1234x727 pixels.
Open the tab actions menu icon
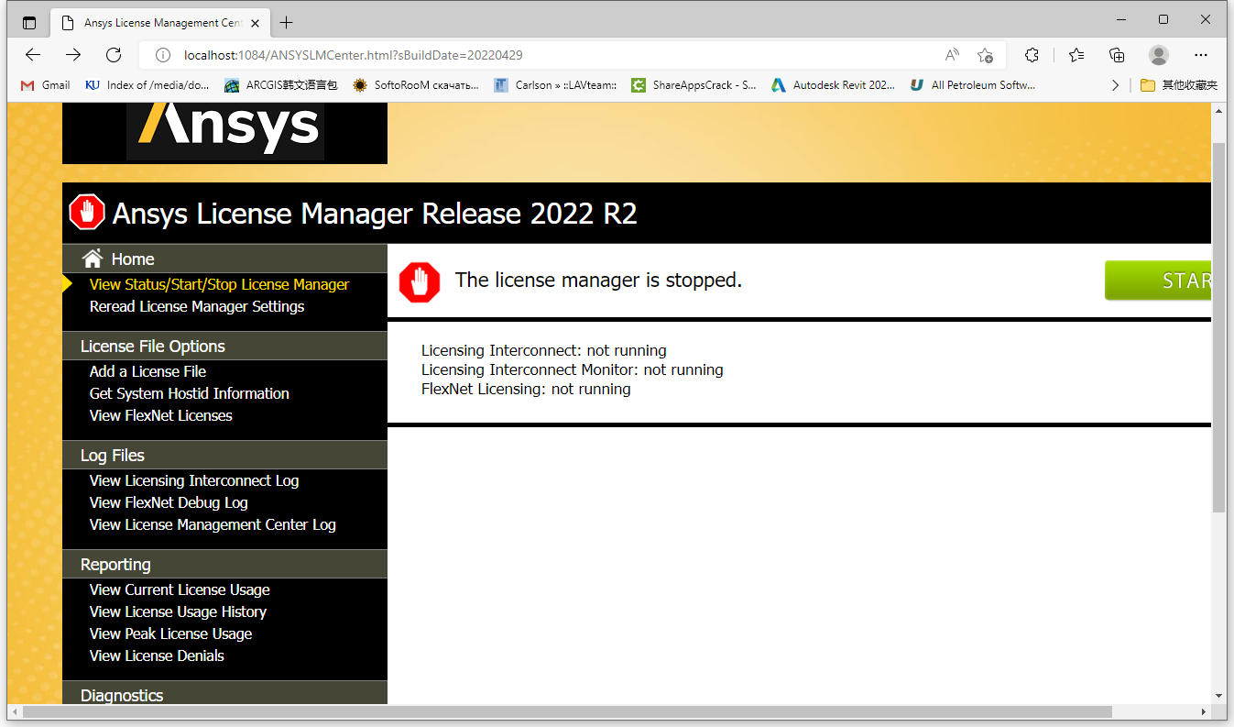(x=29, y=22)
